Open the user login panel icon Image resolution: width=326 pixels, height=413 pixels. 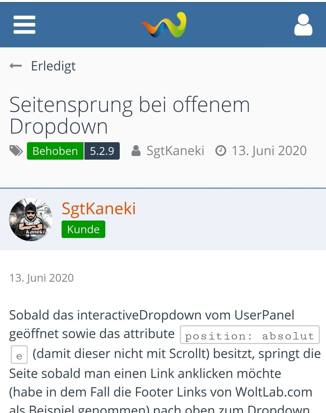point(303,25)
